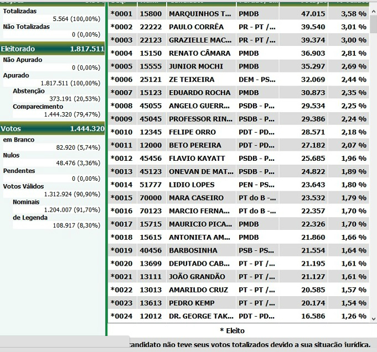Click candidate name PAULO CORRÊA

196,27
